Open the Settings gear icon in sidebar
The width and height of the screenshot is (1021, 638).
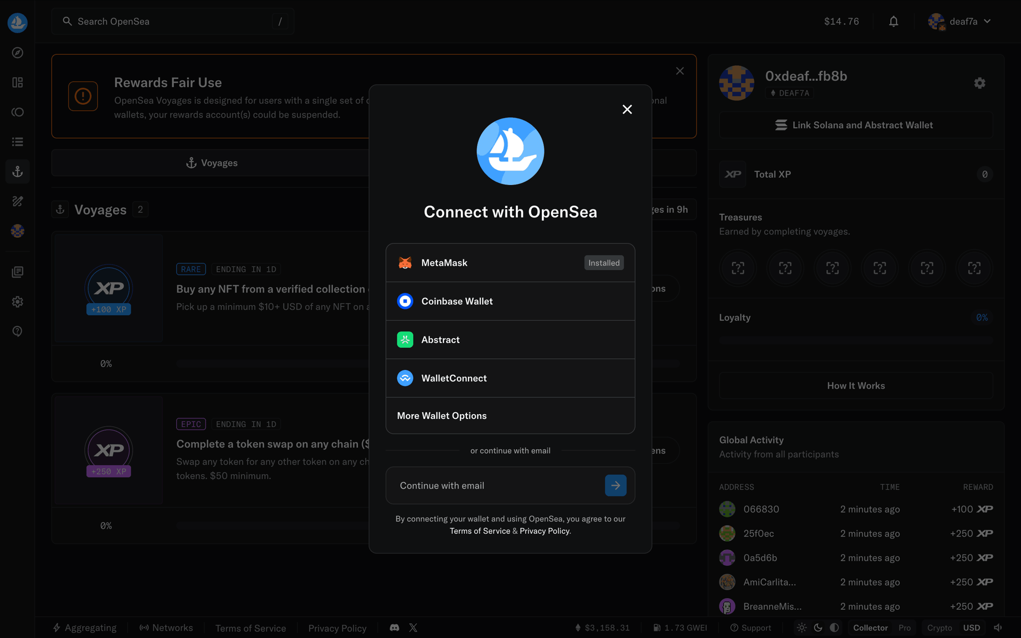pos(18,302)
